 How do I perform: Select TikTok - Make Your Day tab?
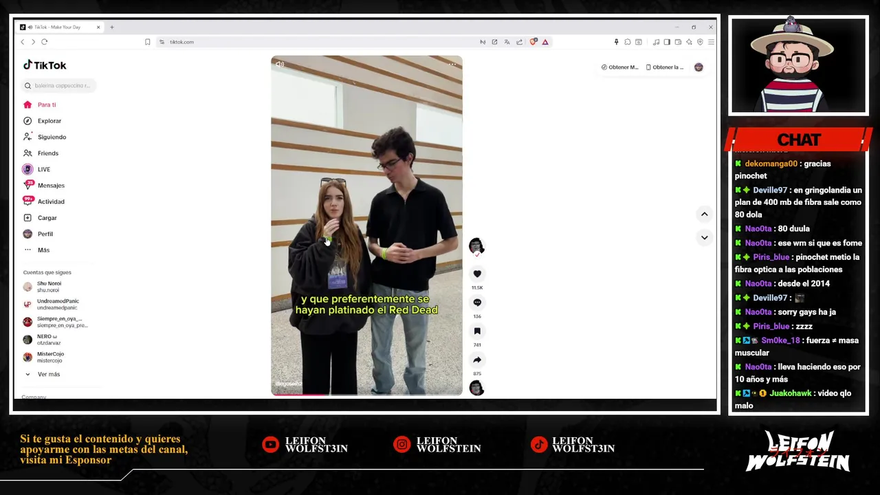60,27
